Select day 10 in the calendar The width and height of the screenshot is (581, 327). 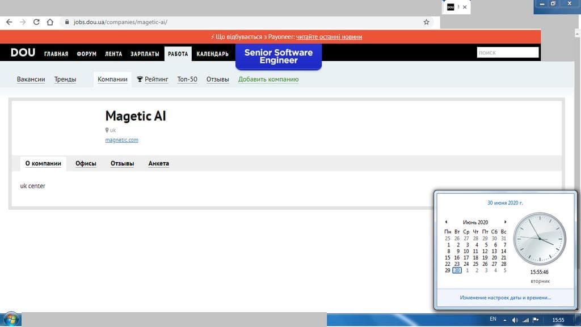click(x=466, y=251)
